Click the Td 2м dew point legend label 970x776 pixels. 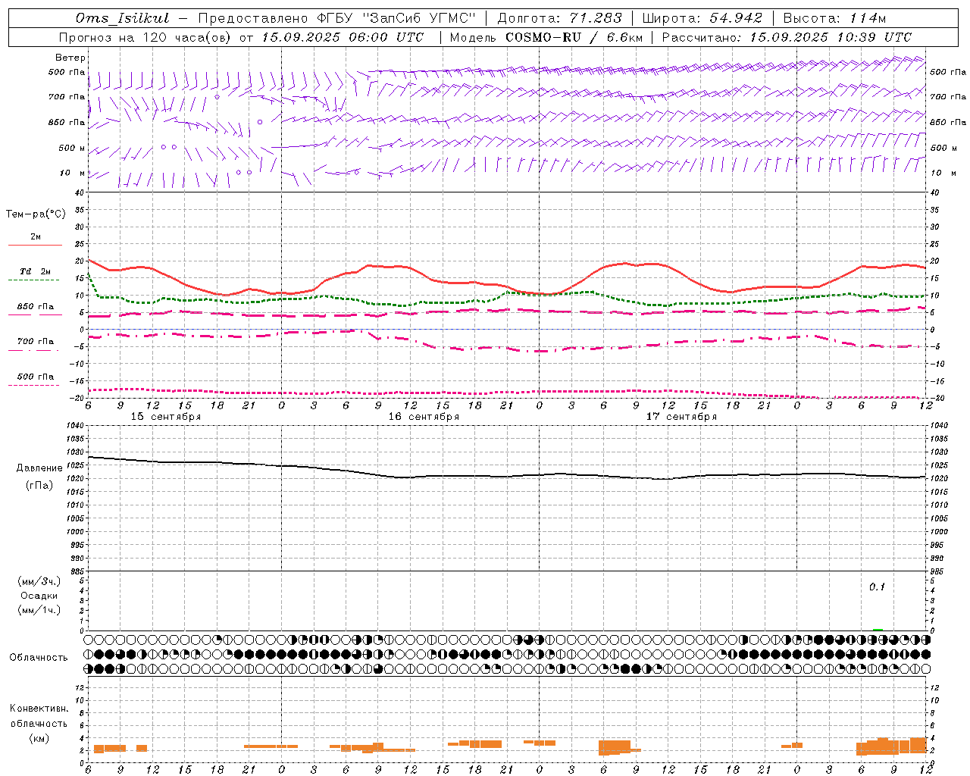(x=35, y=271)
